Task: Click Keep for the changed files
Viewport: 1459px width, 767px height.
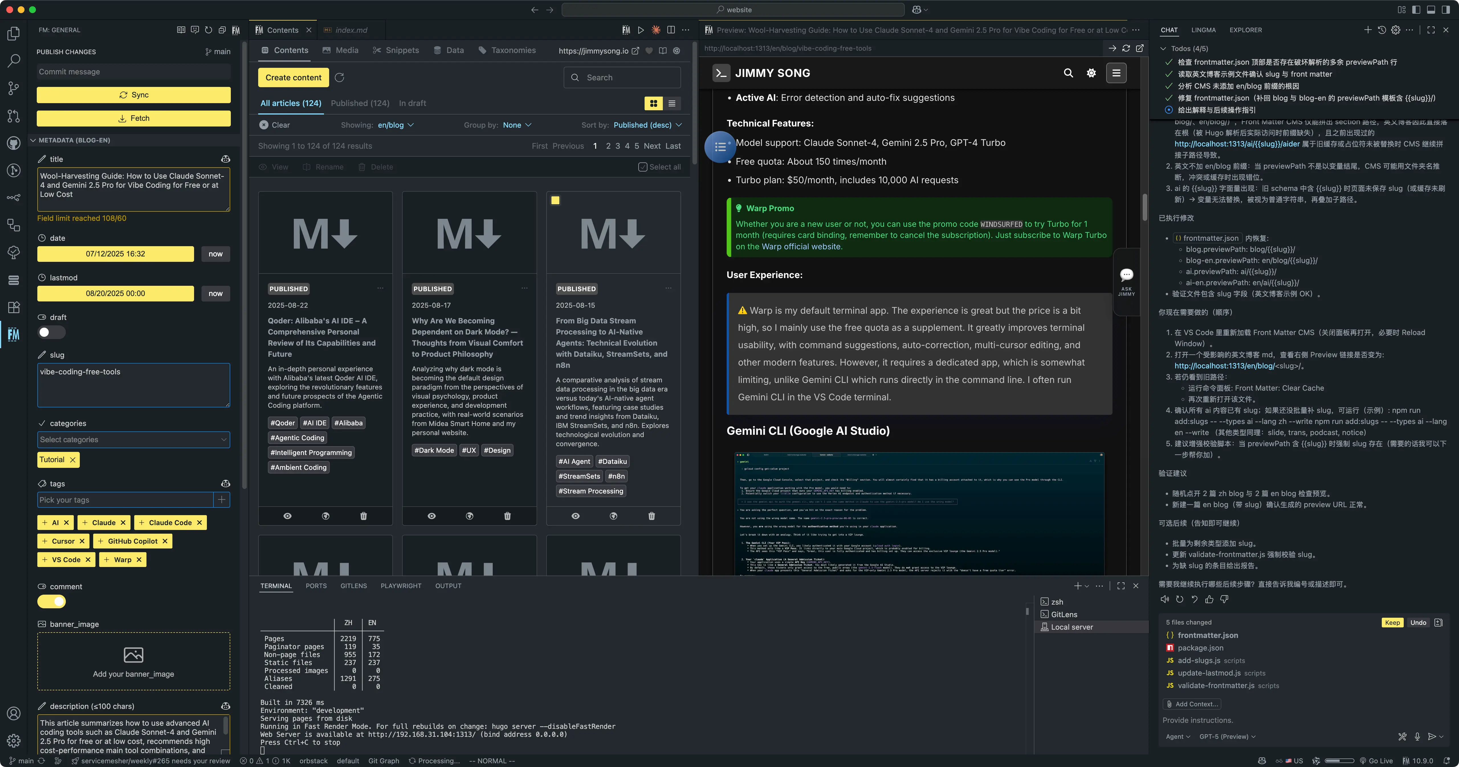Action: (x=1392, y=623)
